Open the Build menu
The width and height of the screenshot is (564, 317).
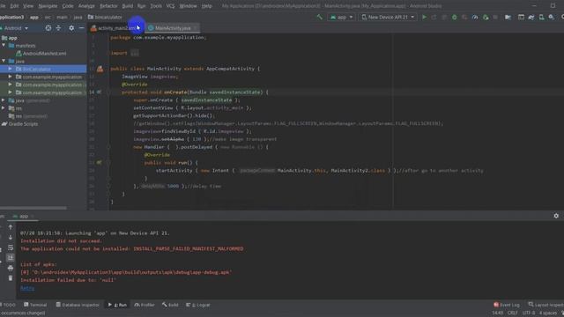[x=127, y=6]
